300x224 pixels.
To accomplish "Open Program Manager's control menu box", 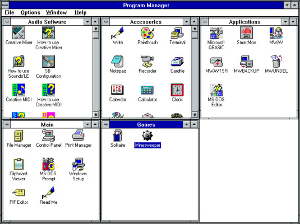I will pyautogui.click(x=5, y=5).
